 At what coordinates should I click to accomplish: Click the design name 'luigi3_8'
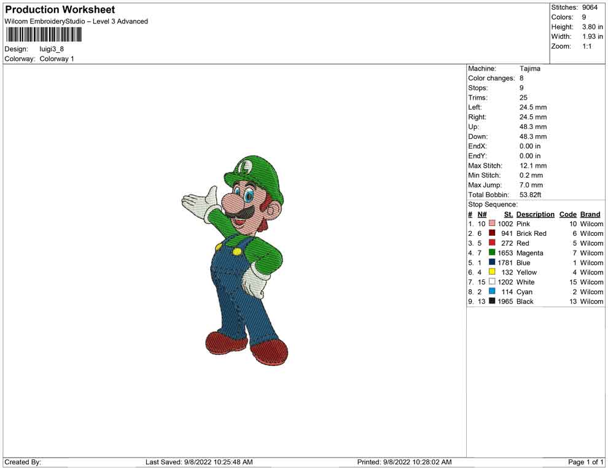point(52,49)
